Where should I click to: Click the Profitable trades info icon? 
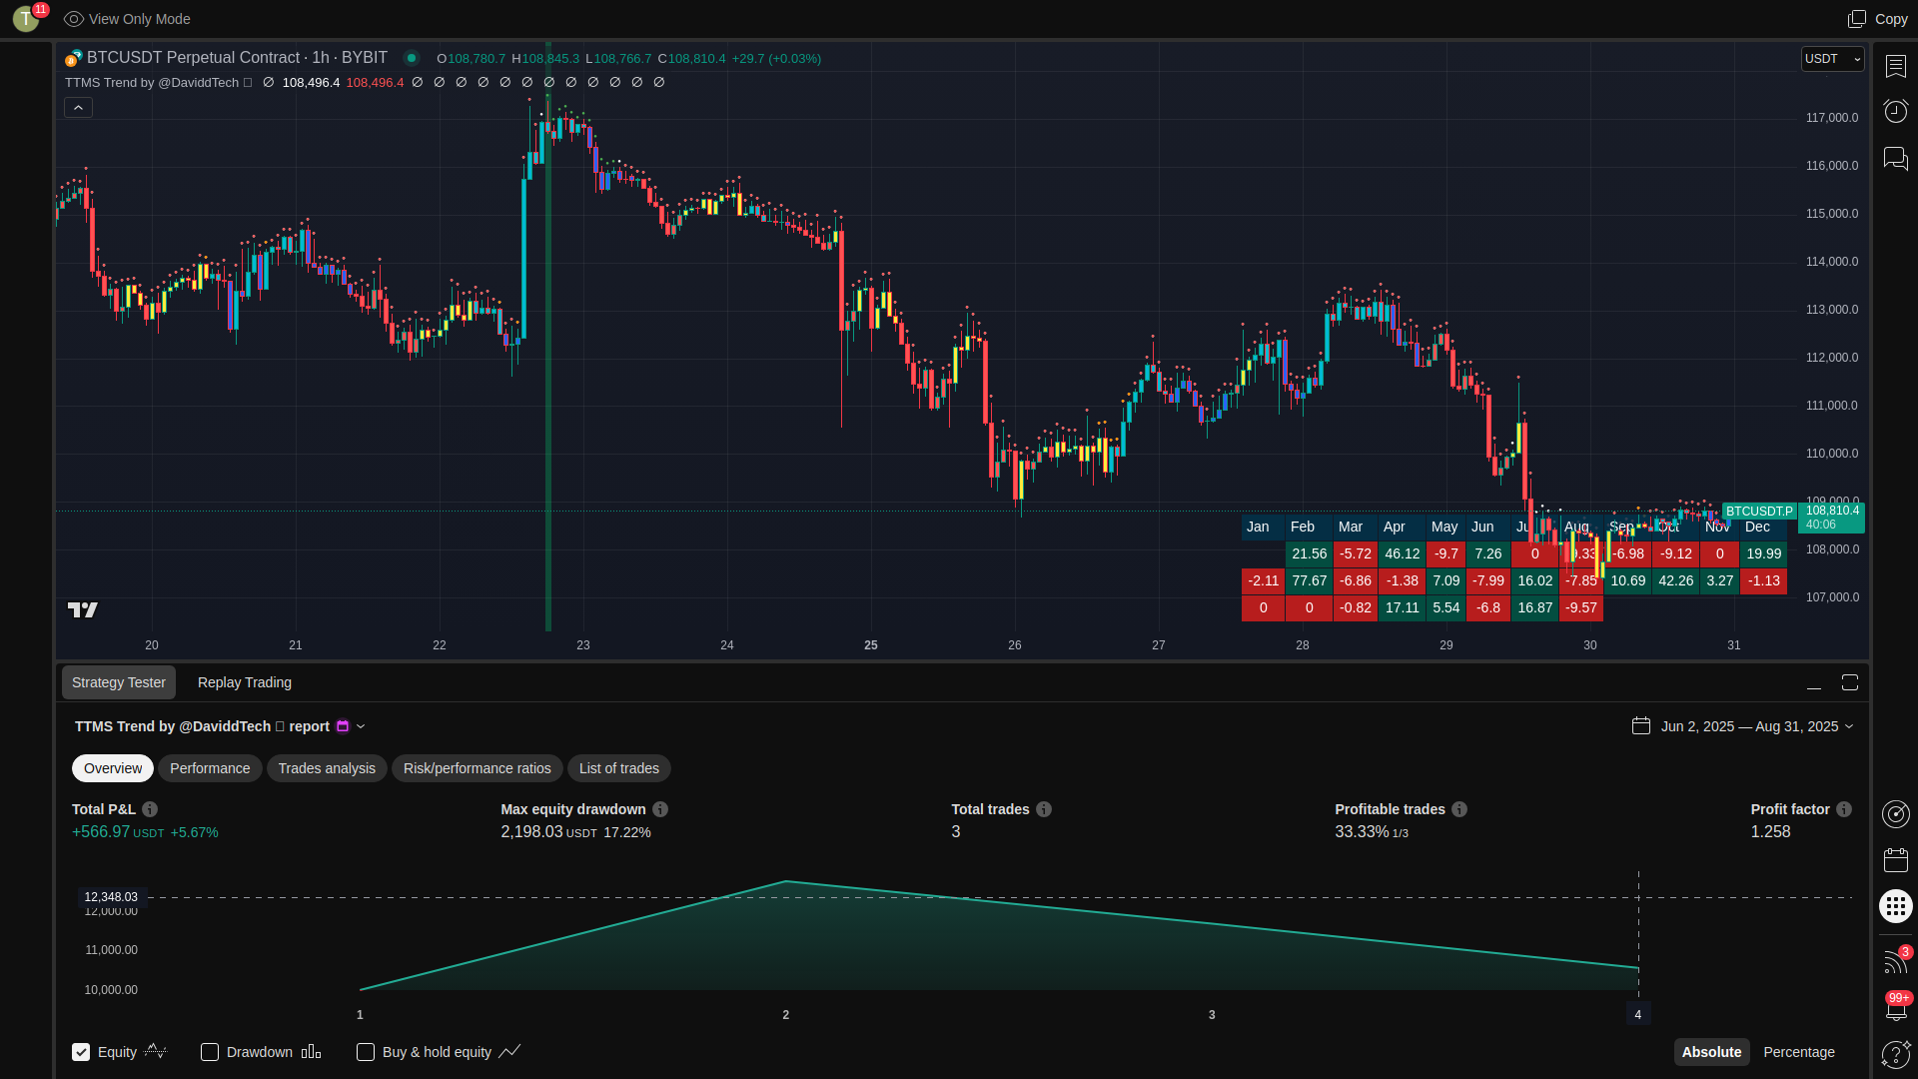click(1459, 809)
